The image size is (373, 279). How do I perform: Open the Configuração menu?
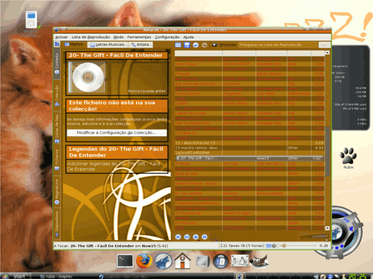[x=167, y=37]
